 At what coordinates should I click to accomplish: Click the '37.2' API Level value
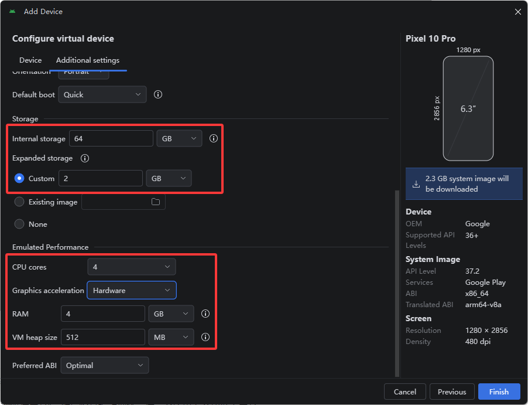472,271
